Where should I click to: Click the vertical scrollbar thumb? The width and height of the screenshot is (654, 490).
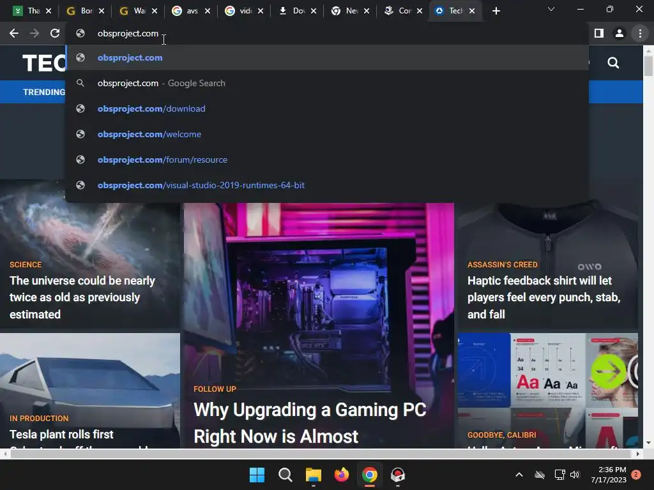(x=648, y=66)
